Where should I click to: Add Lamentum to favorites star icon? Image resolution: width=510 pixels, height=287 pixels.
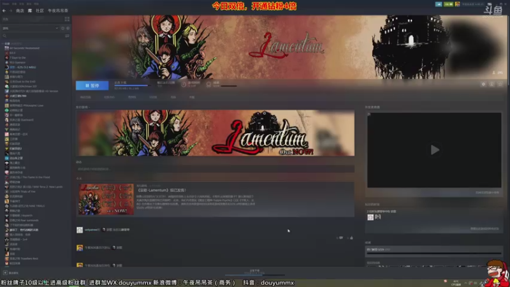[500, 84]
